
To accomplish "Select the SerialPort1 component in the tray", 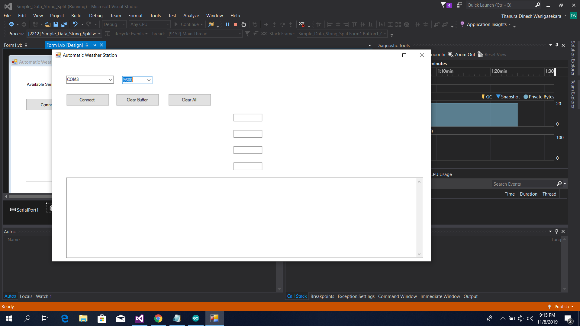I will tap(24, 209).
